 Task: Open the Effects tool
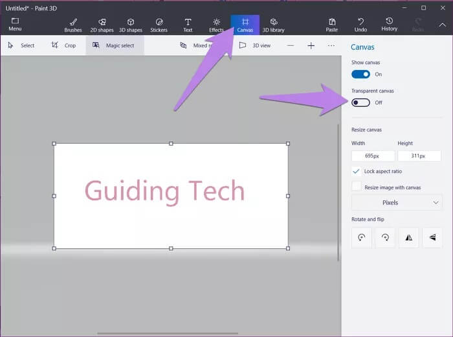pos(216,25)
